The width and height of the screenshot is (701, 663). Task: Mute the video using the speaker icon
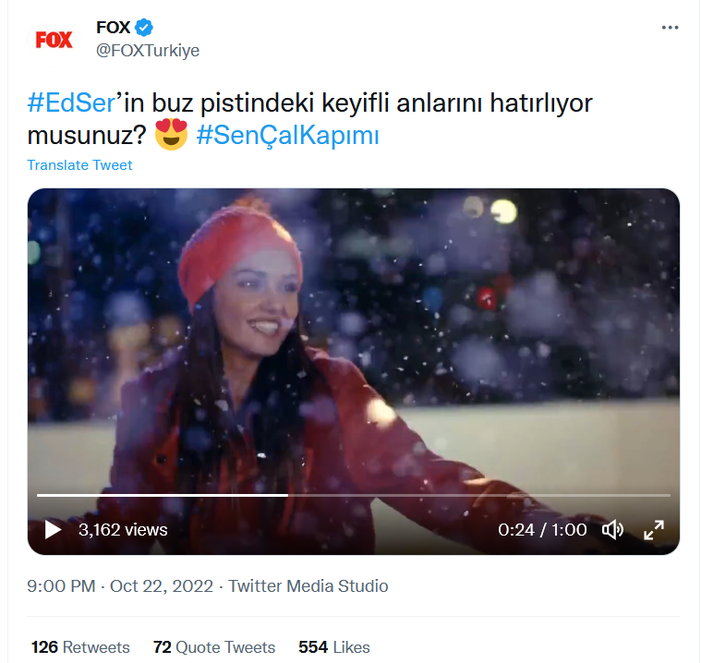611,530
